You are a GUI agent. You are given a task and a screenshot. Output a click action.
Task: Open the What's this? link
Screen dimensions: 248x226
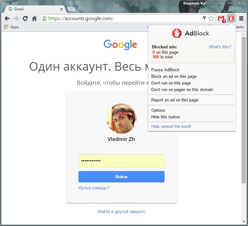220,47
